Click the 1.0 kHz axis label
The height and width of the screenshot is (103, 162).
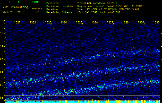point(2,46)
